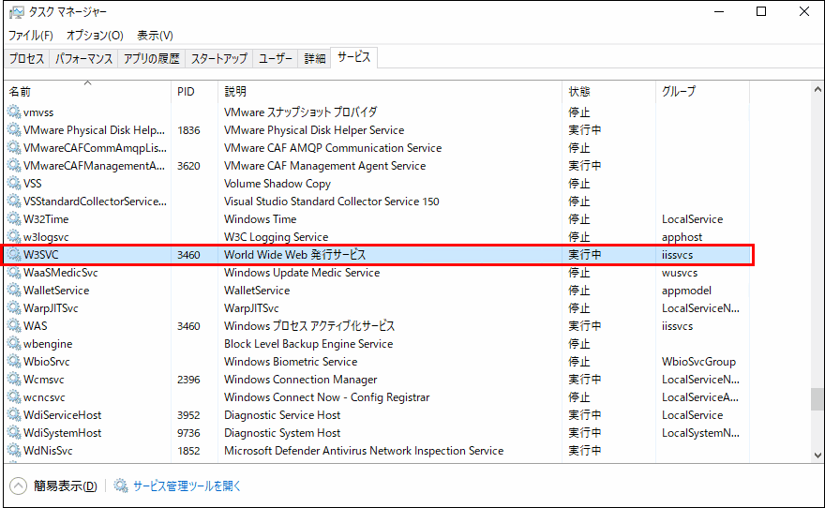Click the icon beside wbengine

tap(14, 344)
